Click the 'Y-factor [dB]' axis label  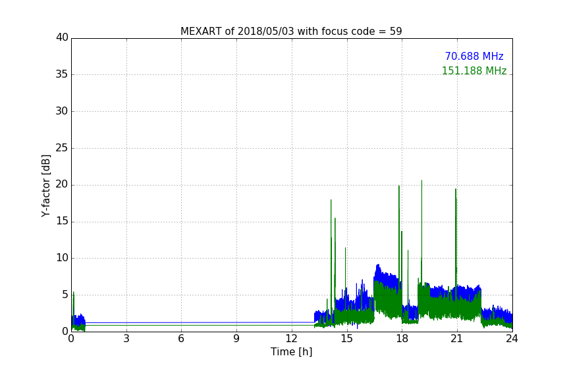(45, 186)
